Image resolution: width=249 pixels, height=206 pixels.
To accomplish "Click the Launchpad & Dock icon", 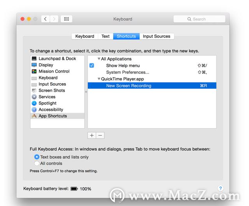I will tap(34, 59).
